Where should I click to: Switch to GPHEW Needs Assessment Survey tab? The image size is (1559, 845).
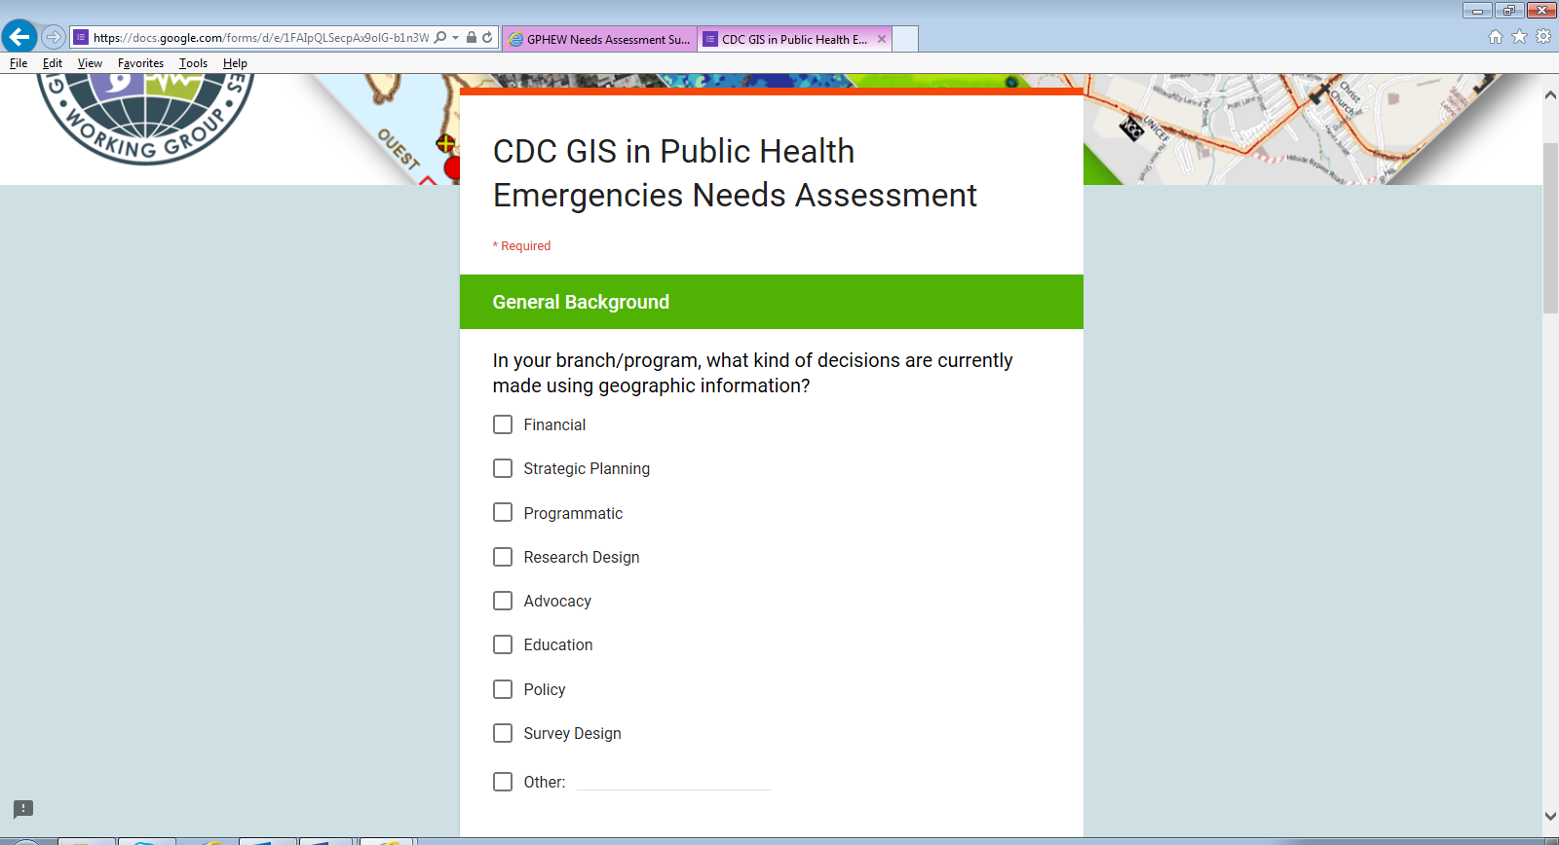pyautogui.click(x=599, y=39)
